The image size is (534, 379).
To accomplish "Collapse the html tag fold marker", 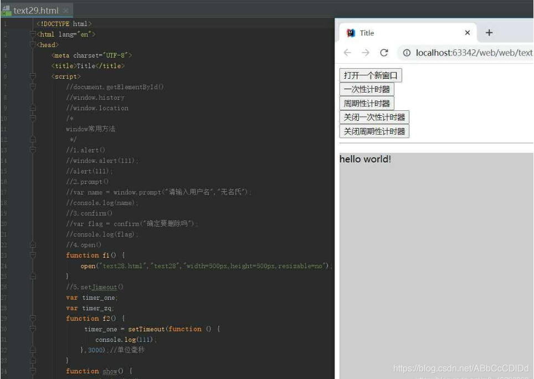I will [x=33, y=34].
